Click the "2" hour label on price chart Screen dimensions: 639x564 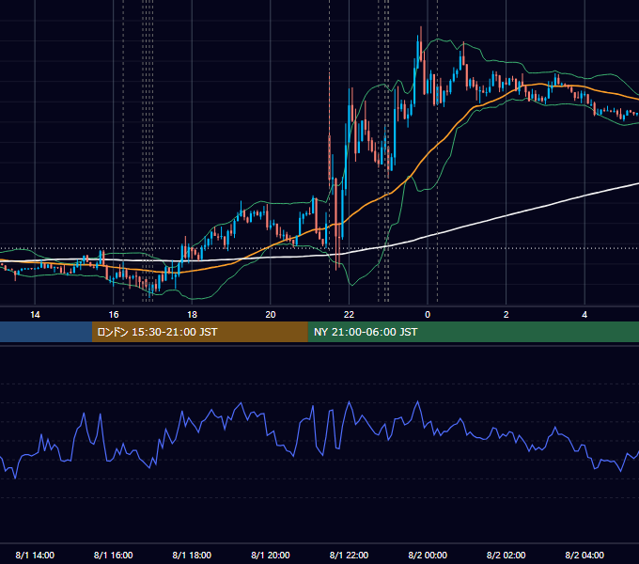pyautogui.click(x=507, y=315)
